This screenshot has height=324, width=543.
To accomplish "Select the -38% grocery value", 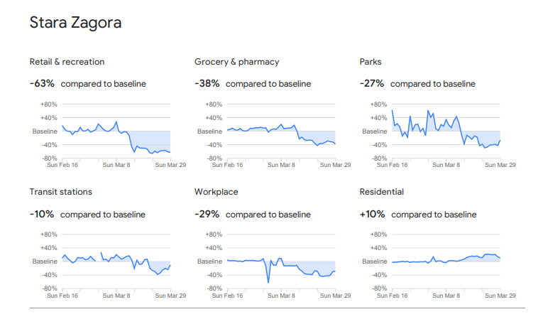I will click(x=207, y=84).
